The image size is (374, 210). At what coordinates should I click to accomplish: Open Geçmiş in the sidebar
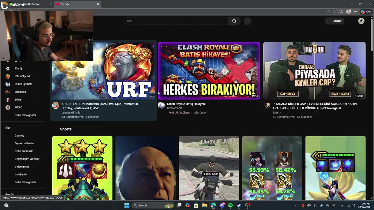coord(19,136)
